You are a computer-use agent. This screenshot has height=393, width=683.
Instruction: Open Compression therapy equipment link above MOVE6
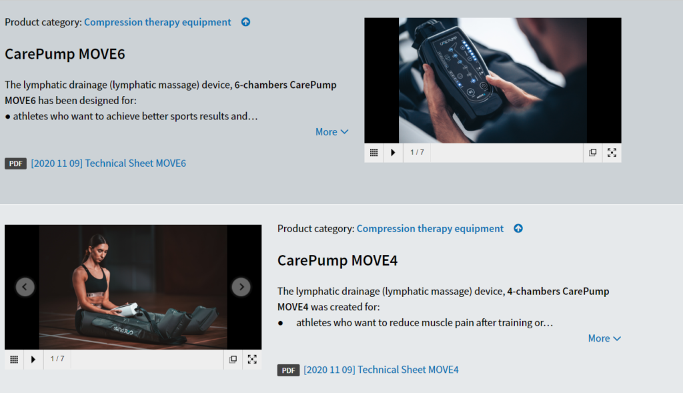pyautogui.click(x=157, y=22)
